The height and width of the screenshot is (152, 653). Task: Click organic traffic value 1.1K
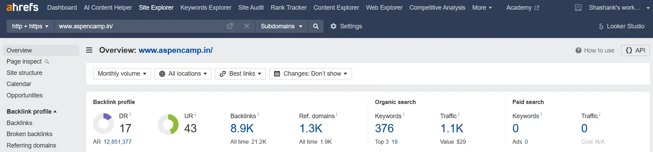(x=452, y=129)
